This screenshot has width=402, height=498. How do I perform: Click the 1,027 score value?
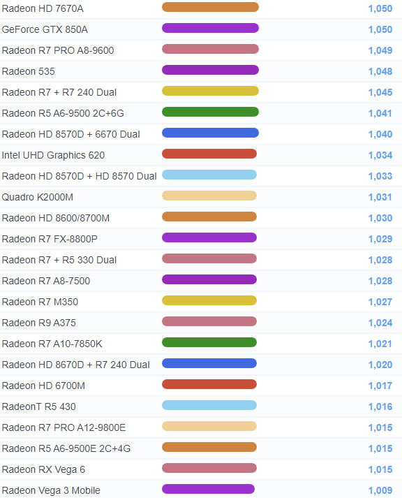(380, 302)
